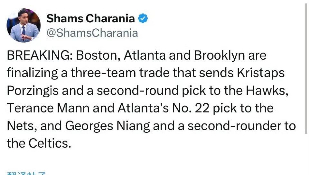Click the word Hawks in the tweet
Screen dimensions: 309x175
(x=267, y=91)
